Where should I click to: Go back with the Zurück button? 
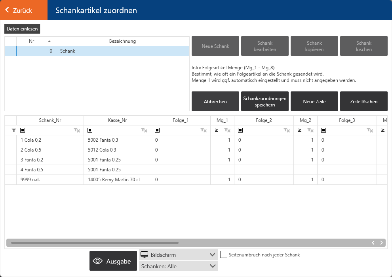coord(23,10)
